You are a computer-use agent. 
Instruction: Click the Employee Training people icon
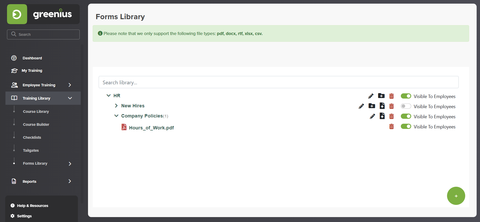pyautogui.click(x=15, y=85)
